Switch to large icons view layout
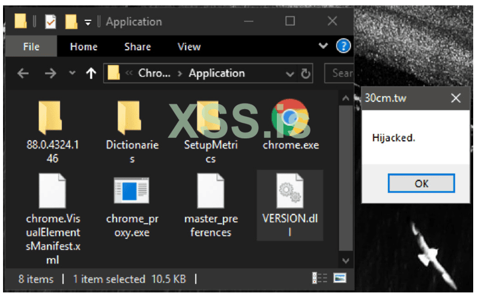Viewport: 478px width, 293px height. coord(340,278)
